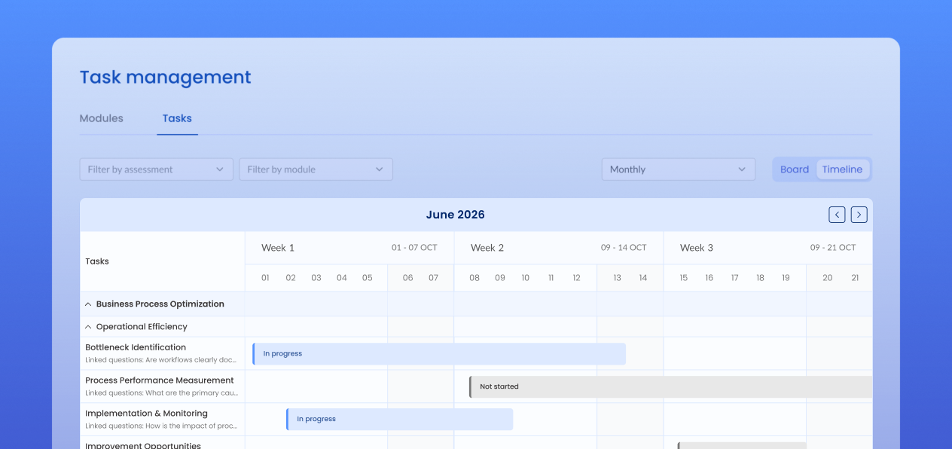Open Implementation & Monitoring task

147,414
